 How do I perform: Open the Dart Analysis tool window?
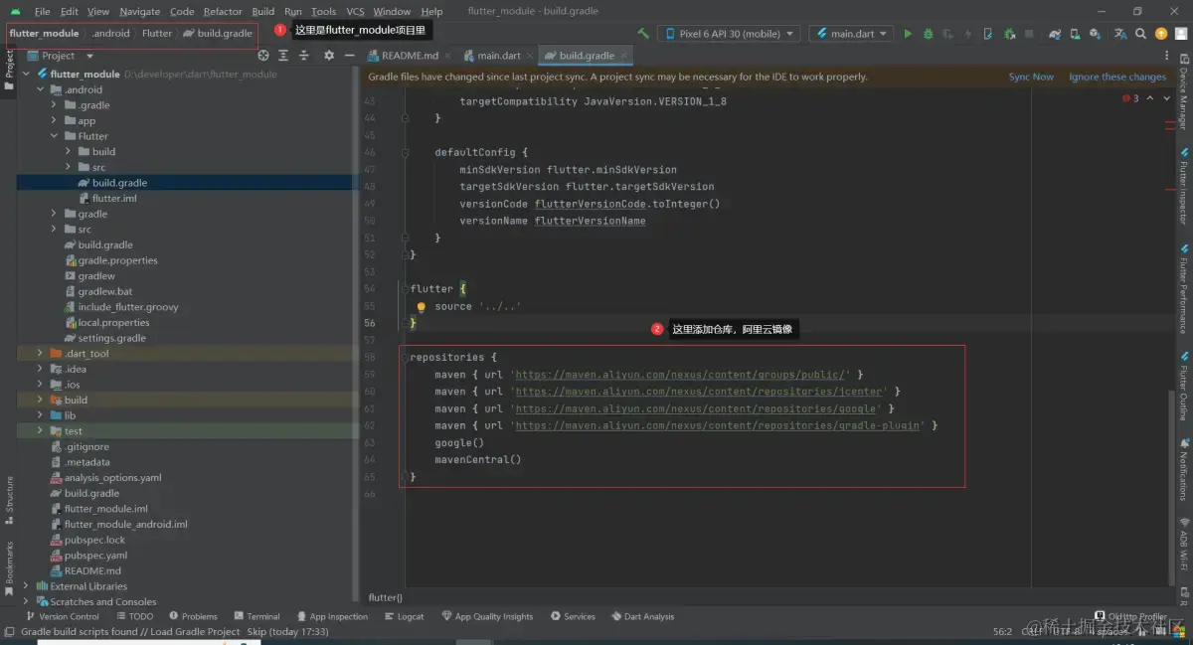pos(642,616)
